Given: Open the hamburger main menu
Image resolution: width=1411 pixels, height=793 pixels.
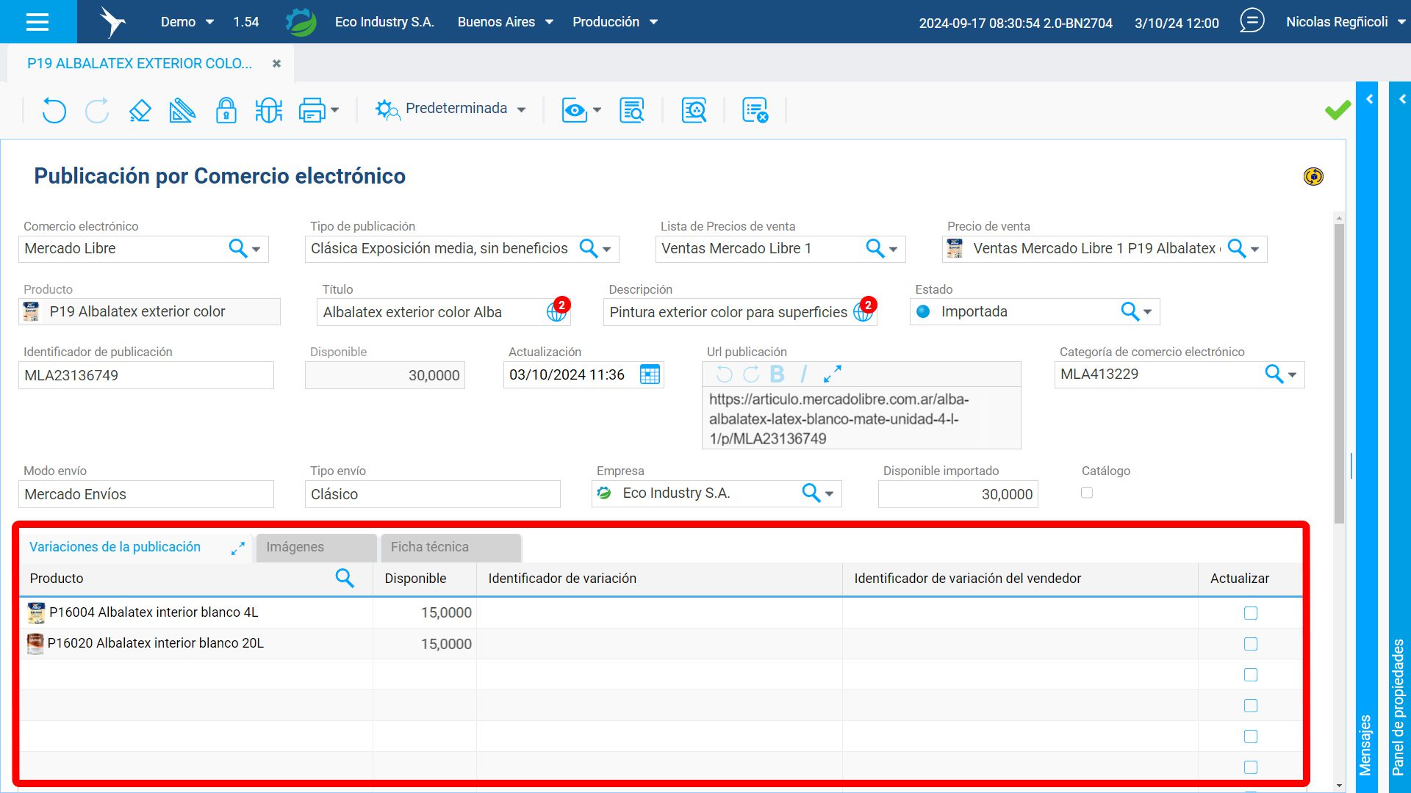Looking at the screenshot, I should tap(37, 22).
